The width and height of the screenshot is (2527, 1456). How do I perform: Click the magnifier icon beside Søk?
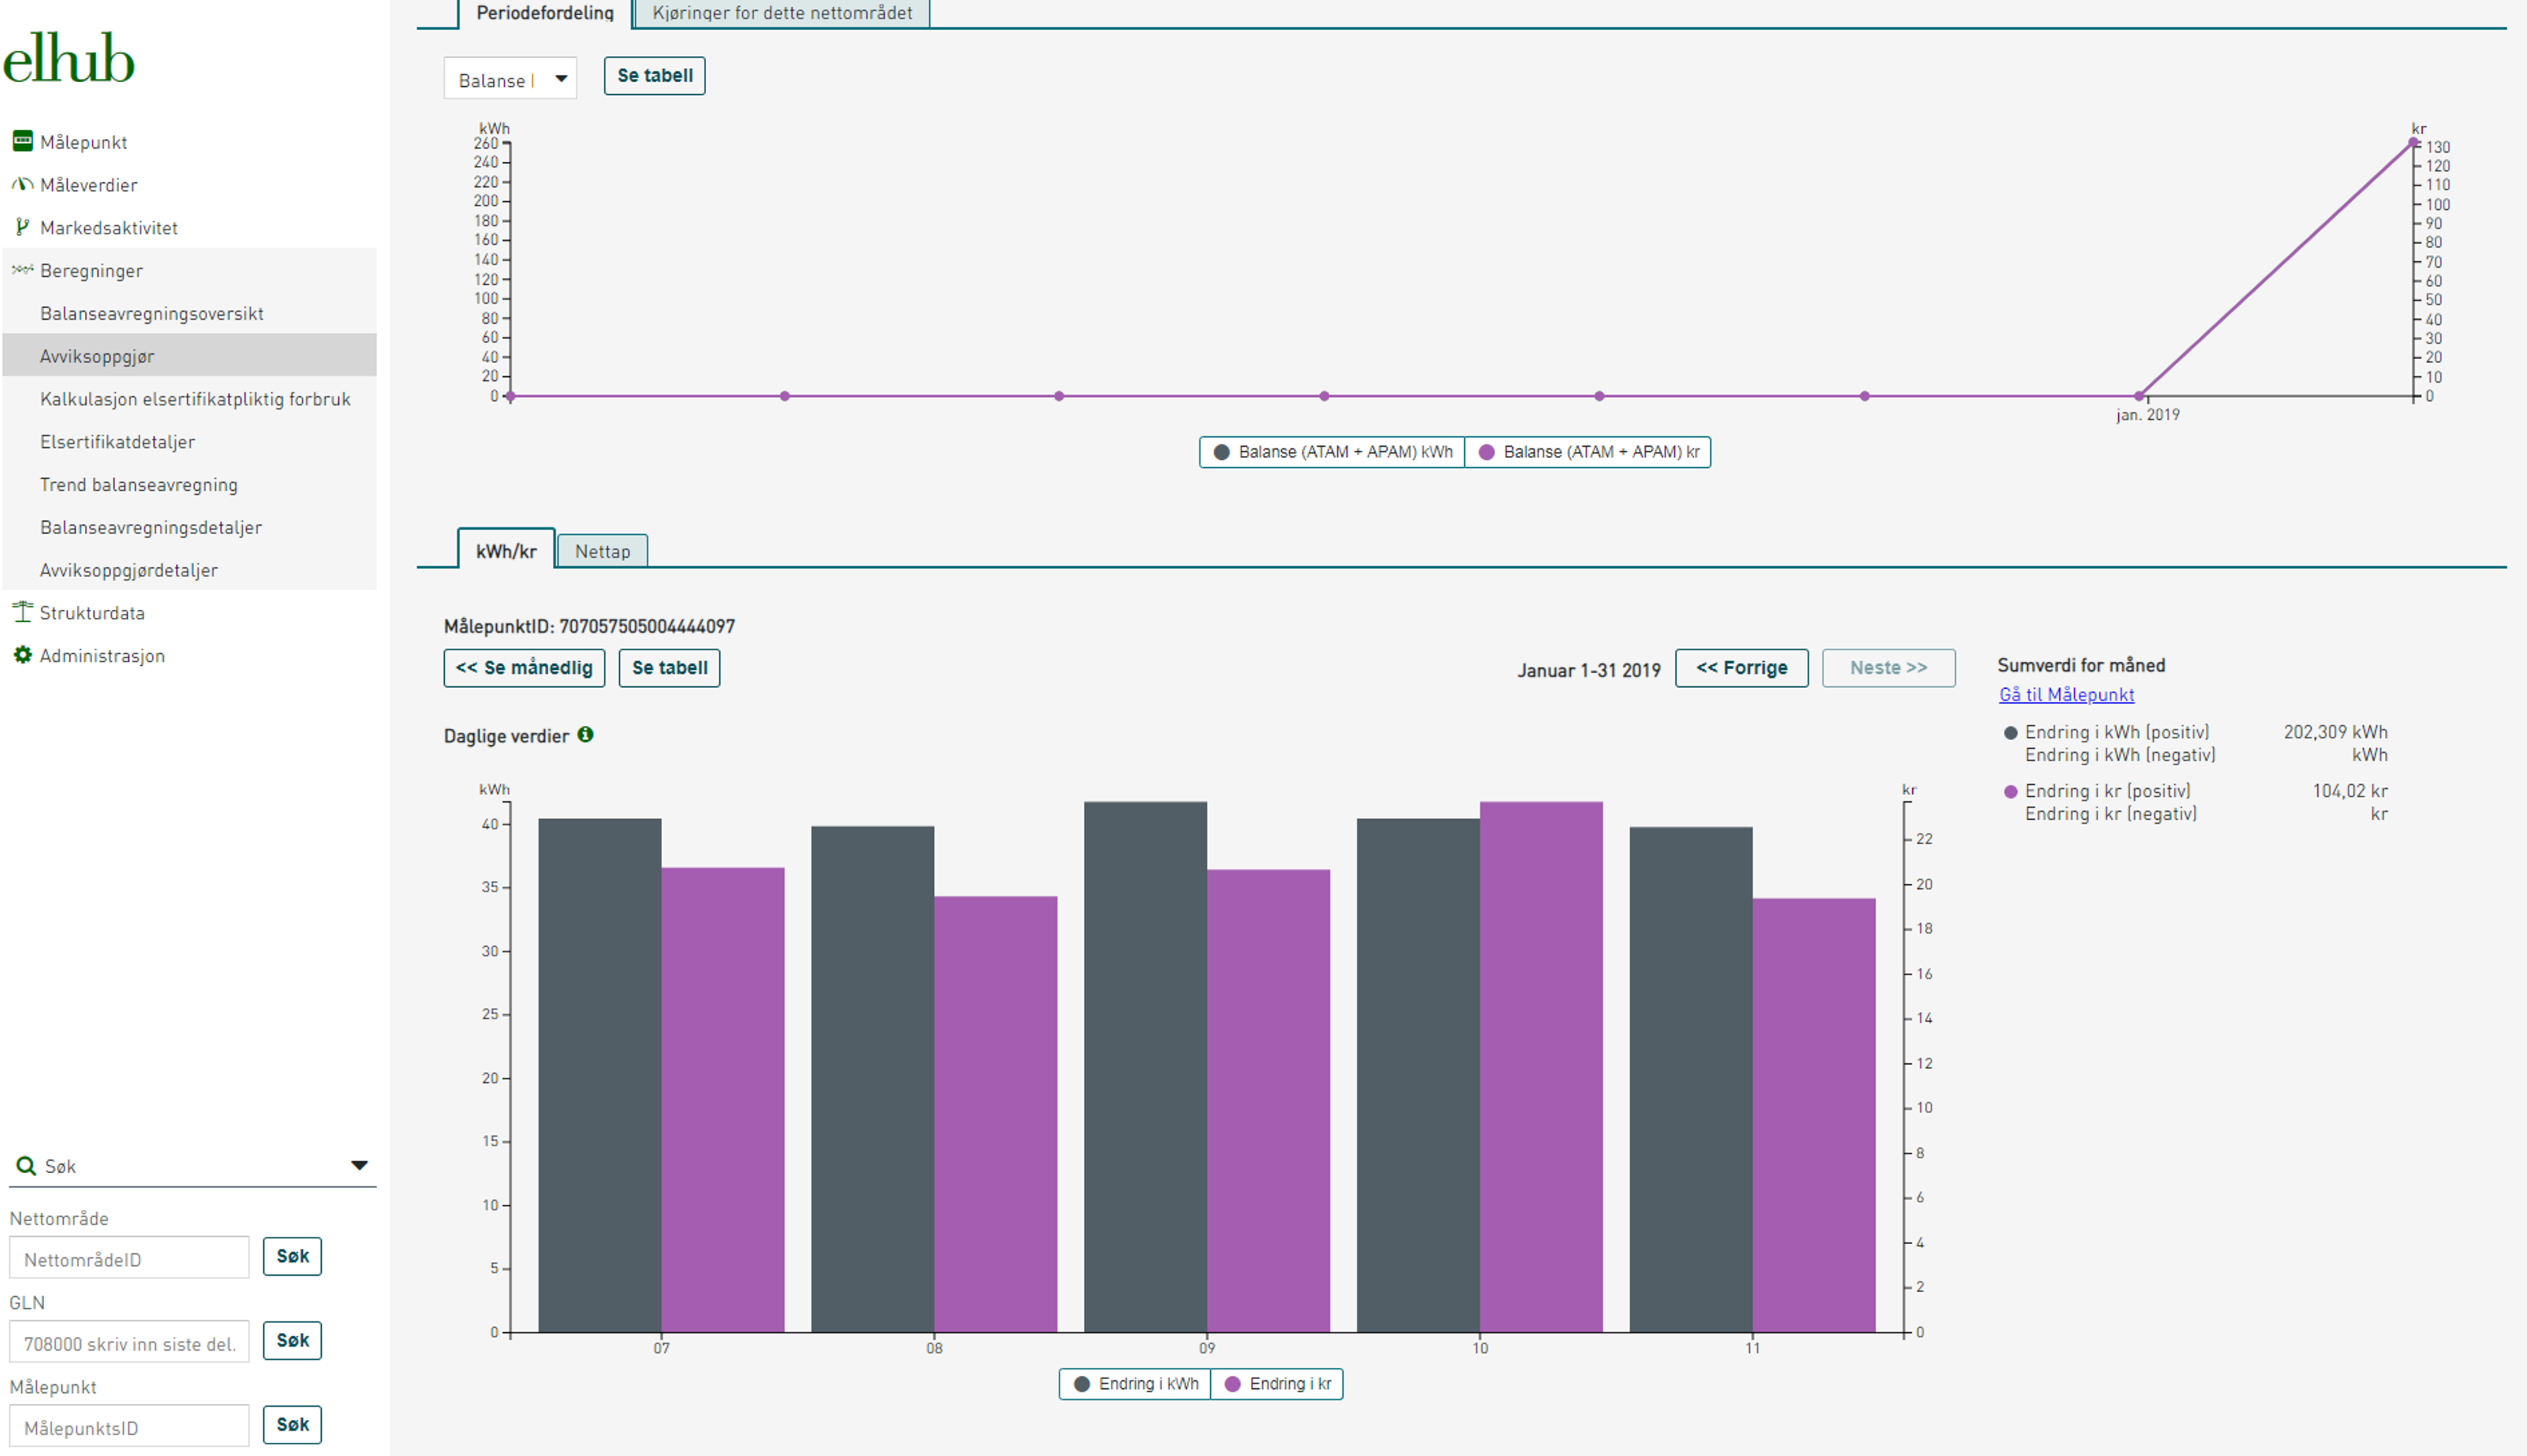(26, 1166)
